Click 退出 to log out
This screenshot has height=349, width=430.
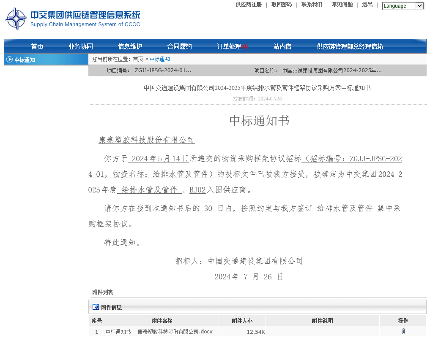[x=367, y=5]
